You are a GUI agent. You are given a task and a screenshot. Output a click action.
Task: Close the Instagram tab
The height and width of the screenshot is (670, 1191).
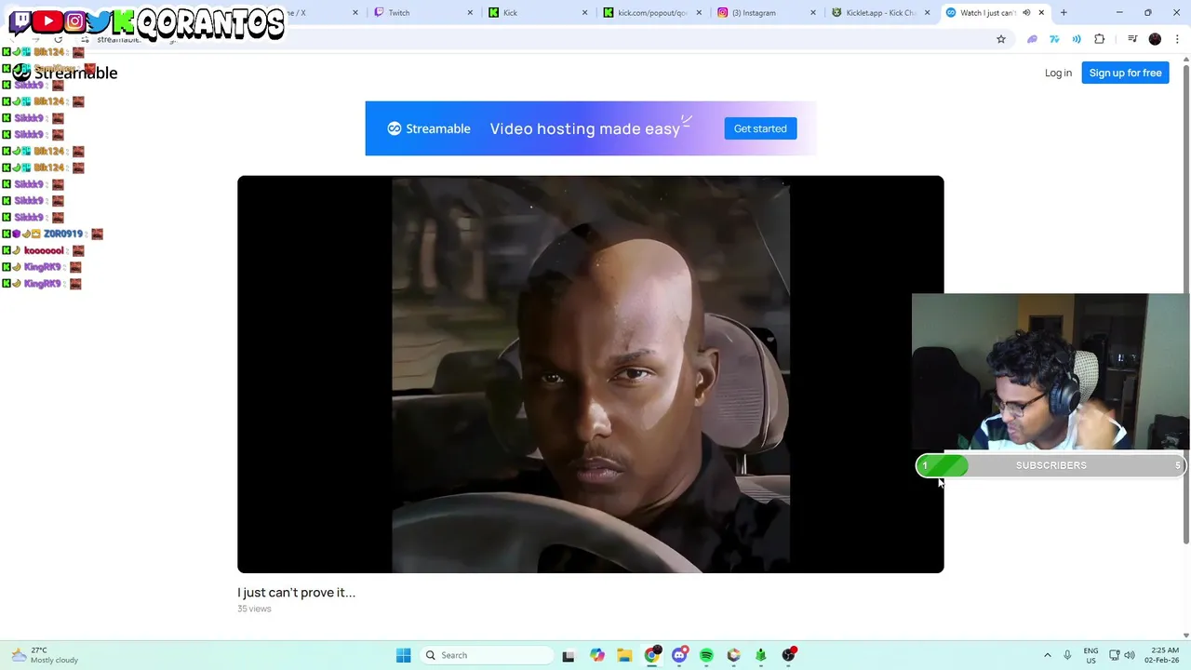(x=813, y=13)
